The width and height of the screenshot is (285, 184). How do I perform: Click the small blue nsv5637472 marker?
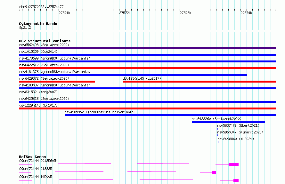click(218, 129)
